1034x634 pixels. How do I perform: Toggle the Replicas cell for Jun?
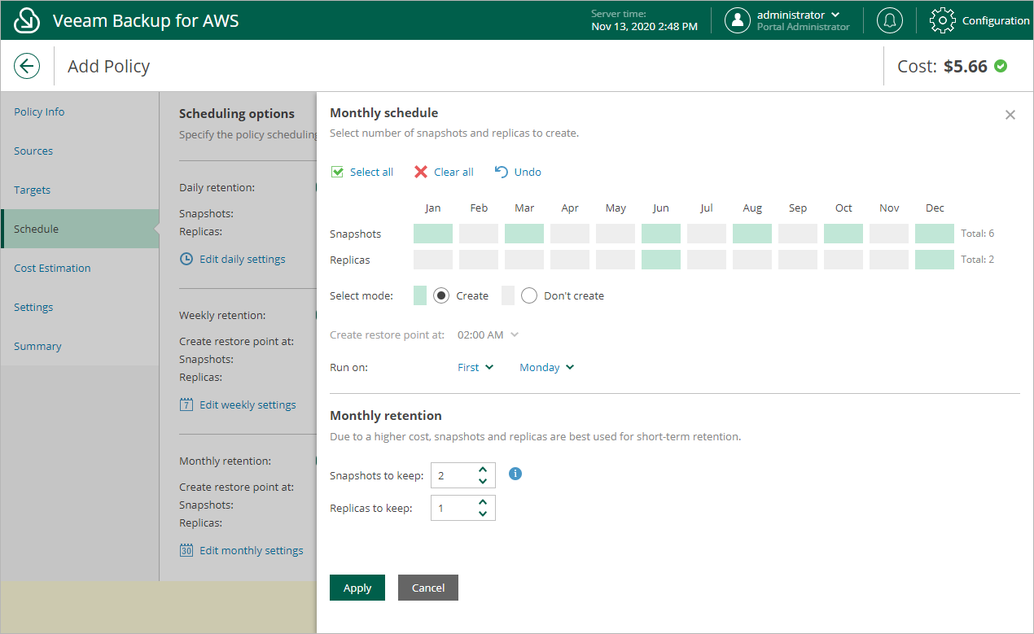[661, 260]
